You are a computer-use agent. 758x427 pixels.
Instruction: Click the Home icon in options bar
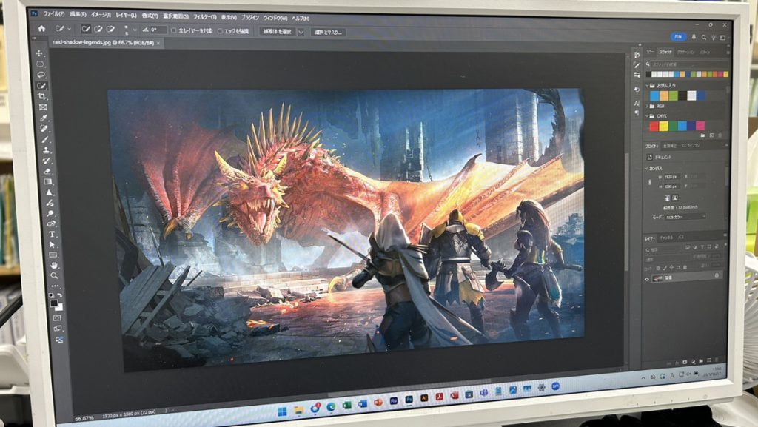41,29
